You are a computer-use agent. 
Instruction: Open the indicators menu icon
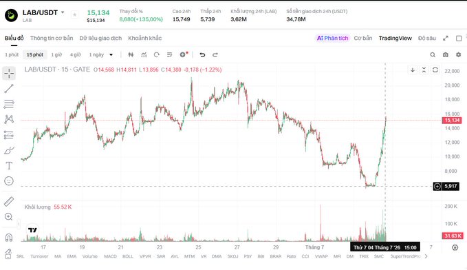[x=144, y=54]
